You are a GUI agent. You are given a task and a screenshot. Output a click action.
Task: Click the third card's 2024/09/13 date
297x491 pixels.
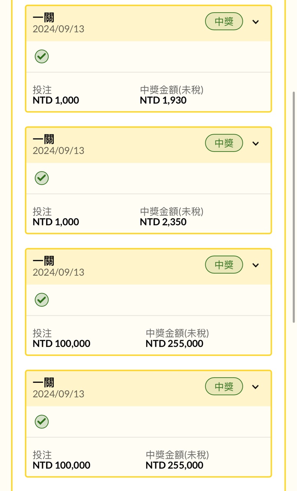tap(58, 272)
